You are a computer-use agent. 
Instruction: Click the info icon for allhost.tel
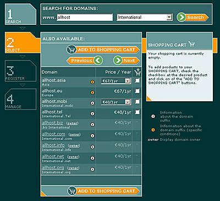pyautogui.click(x=92, y=114)
